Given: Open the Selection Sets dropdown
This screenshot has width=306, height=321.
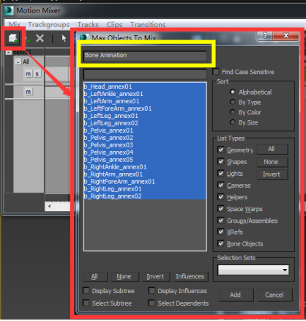Looking at the screenshot, I should (x=253, y=270).
